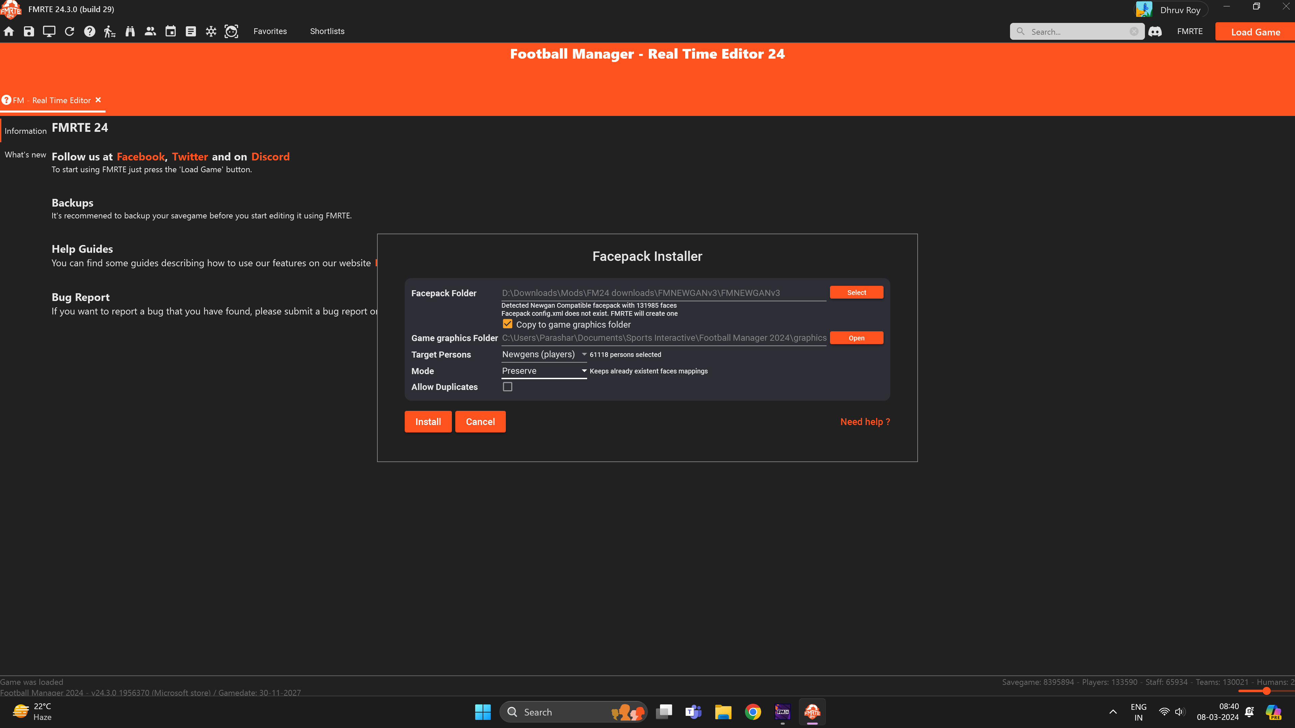Click the Save floppy disk icon
The width and height of the screenshot is (1295, 728).
29,31
